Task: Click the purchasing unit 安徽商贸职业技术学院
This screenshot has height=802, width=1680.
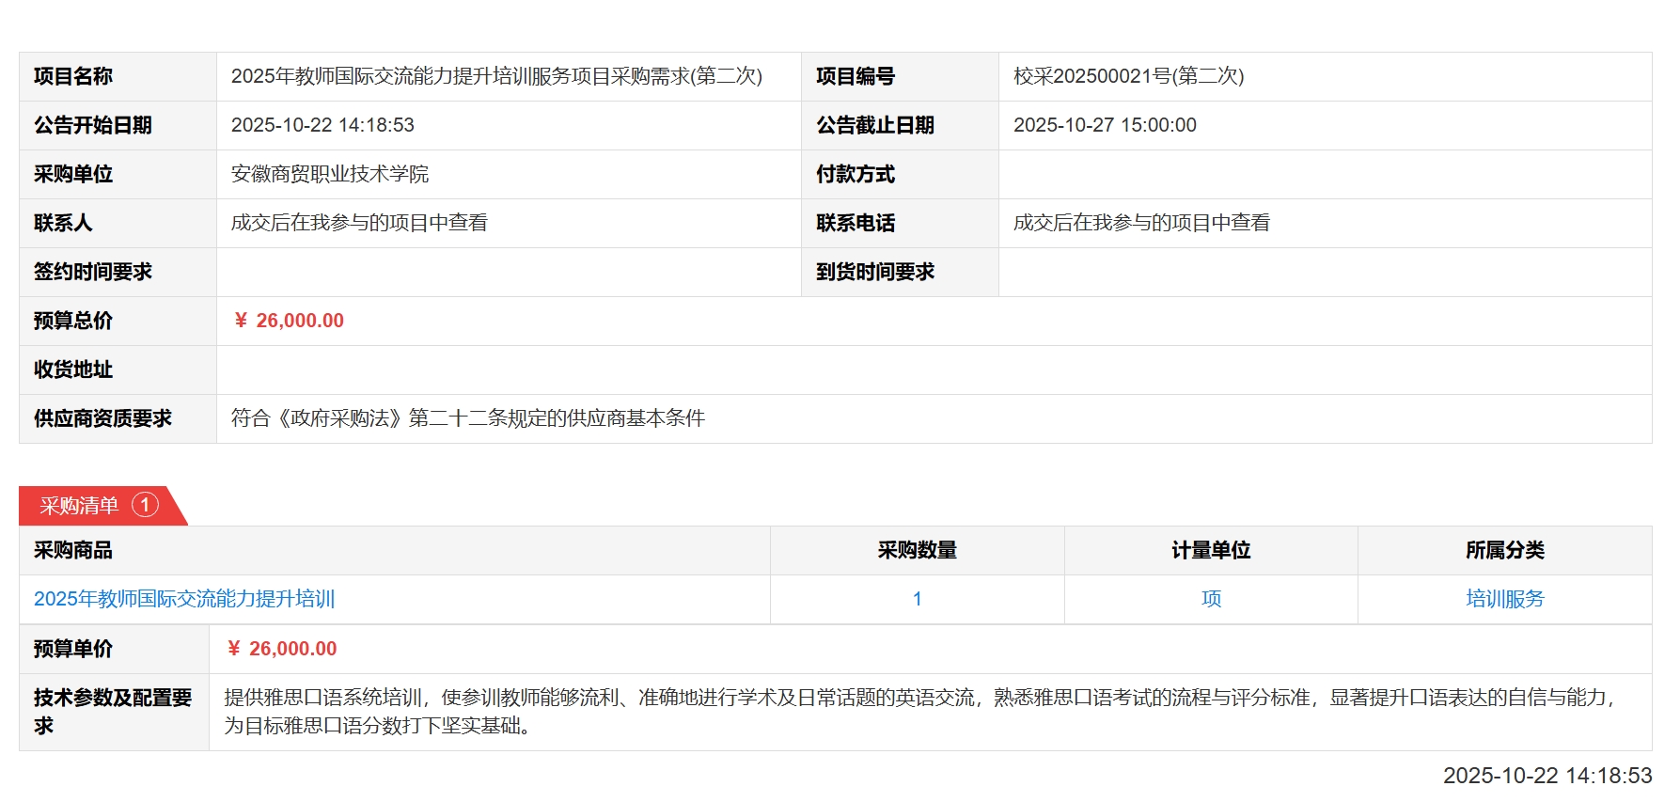Action: click(x=330, y=174)
